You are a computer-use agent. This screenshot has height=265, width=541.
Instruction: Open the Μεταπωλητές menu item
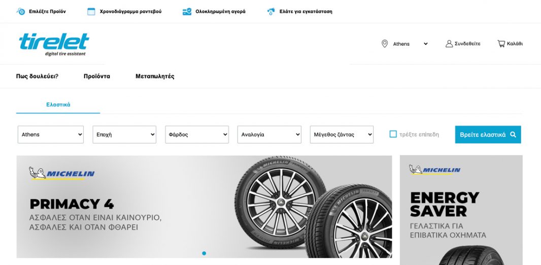coord(155,76)
